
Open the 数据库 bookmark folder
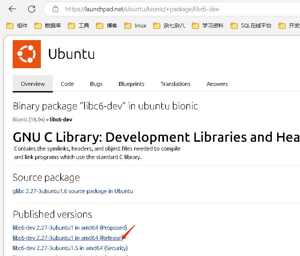pos(48,26)
